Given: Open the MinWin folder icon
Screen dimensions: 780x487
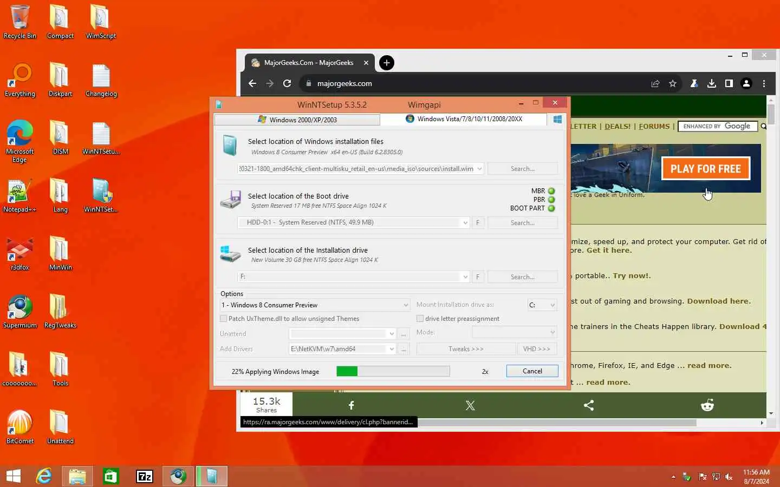Looking at the screenshot, I should click(60, 254).
